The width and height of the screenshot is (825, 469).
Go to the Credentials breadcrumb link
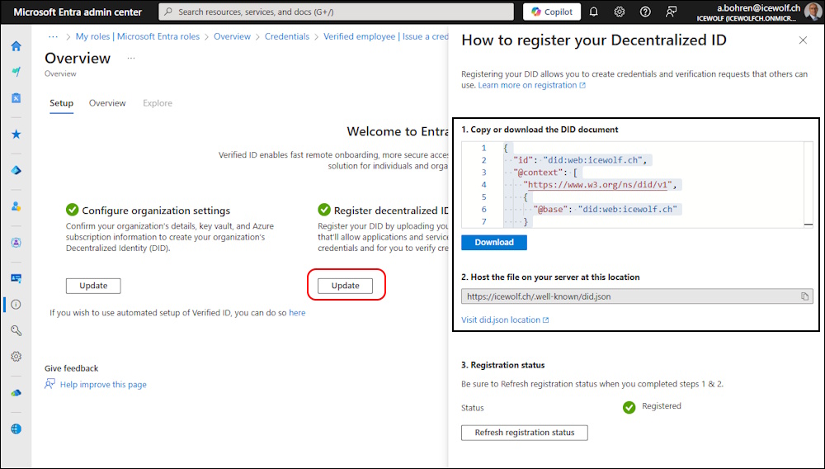287,36
